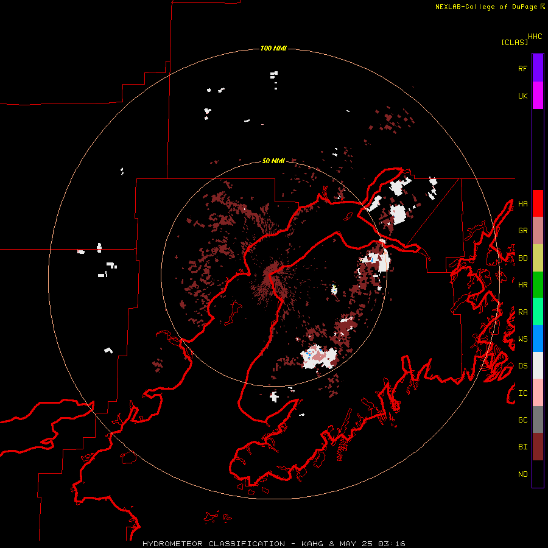Viewport: 548px width, 548px height.
Task: Pick the RA light-green legend swatch
Action: [x=538, y=312]
